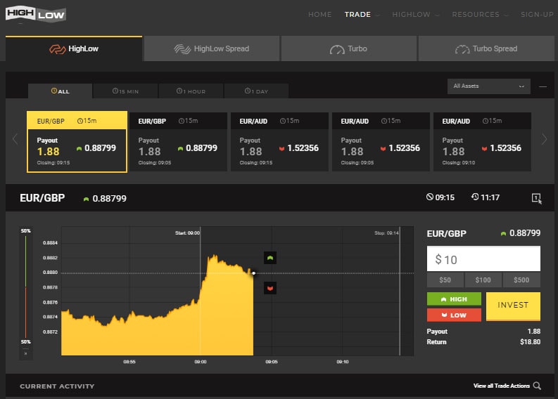The image size is (558, 399).
Task: Filter by 1 HOUR duration
Action: coord(191,91)
